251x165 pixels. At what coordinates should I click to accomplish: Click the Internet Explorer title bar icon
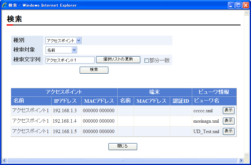(x=4, y=5)
